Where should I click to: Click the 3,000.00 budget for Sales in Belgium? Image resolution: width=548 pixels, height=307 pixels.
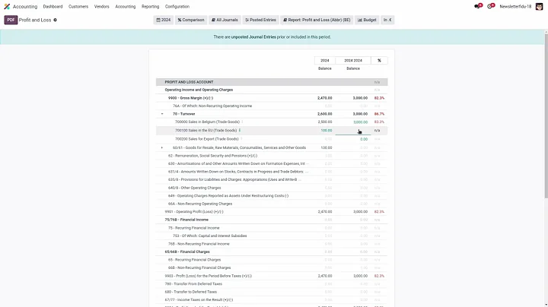point(360,122)
